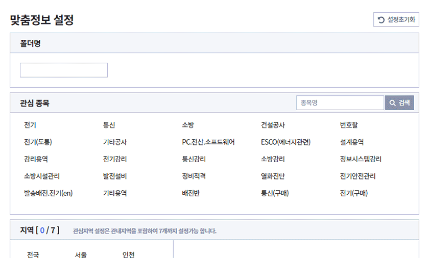Select 정보시스템감리 category
This screenshot has width=429, height=258.
tap(361, 159)
